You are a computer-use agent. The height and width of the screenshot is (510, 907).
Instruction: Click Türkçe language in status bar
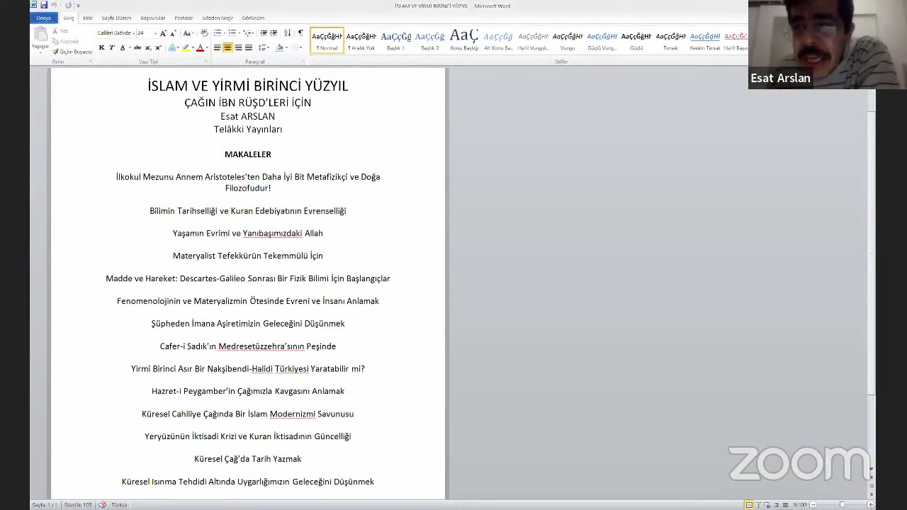click(x=119, y=504)
